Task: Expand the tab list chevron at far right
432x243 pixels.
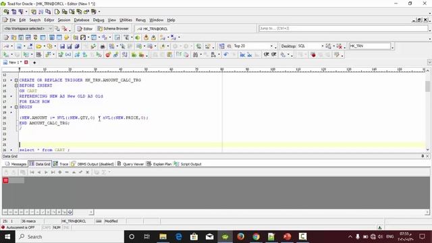Action: [429, 63]
